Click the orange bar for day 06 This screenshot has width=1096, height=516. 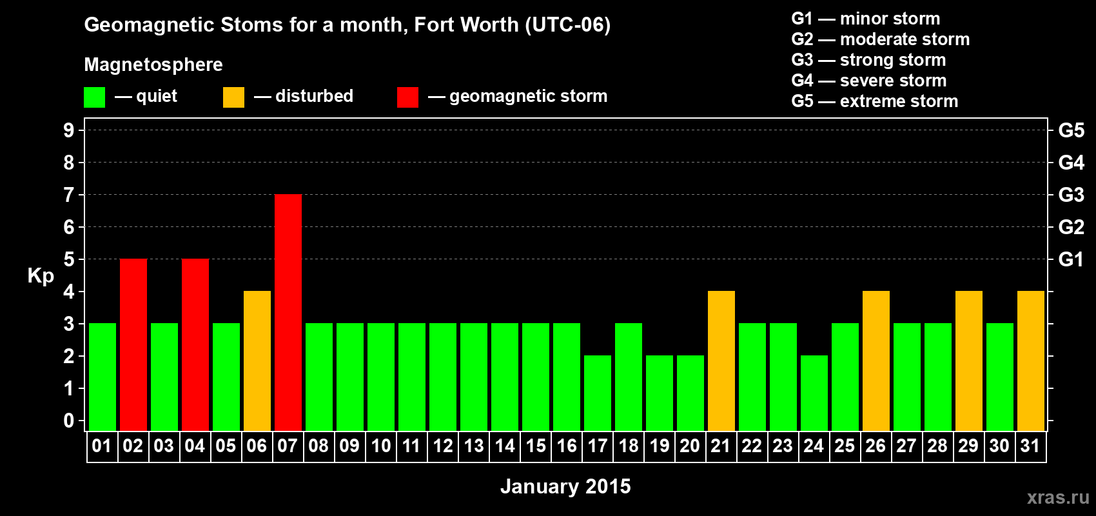pos(257,361)
